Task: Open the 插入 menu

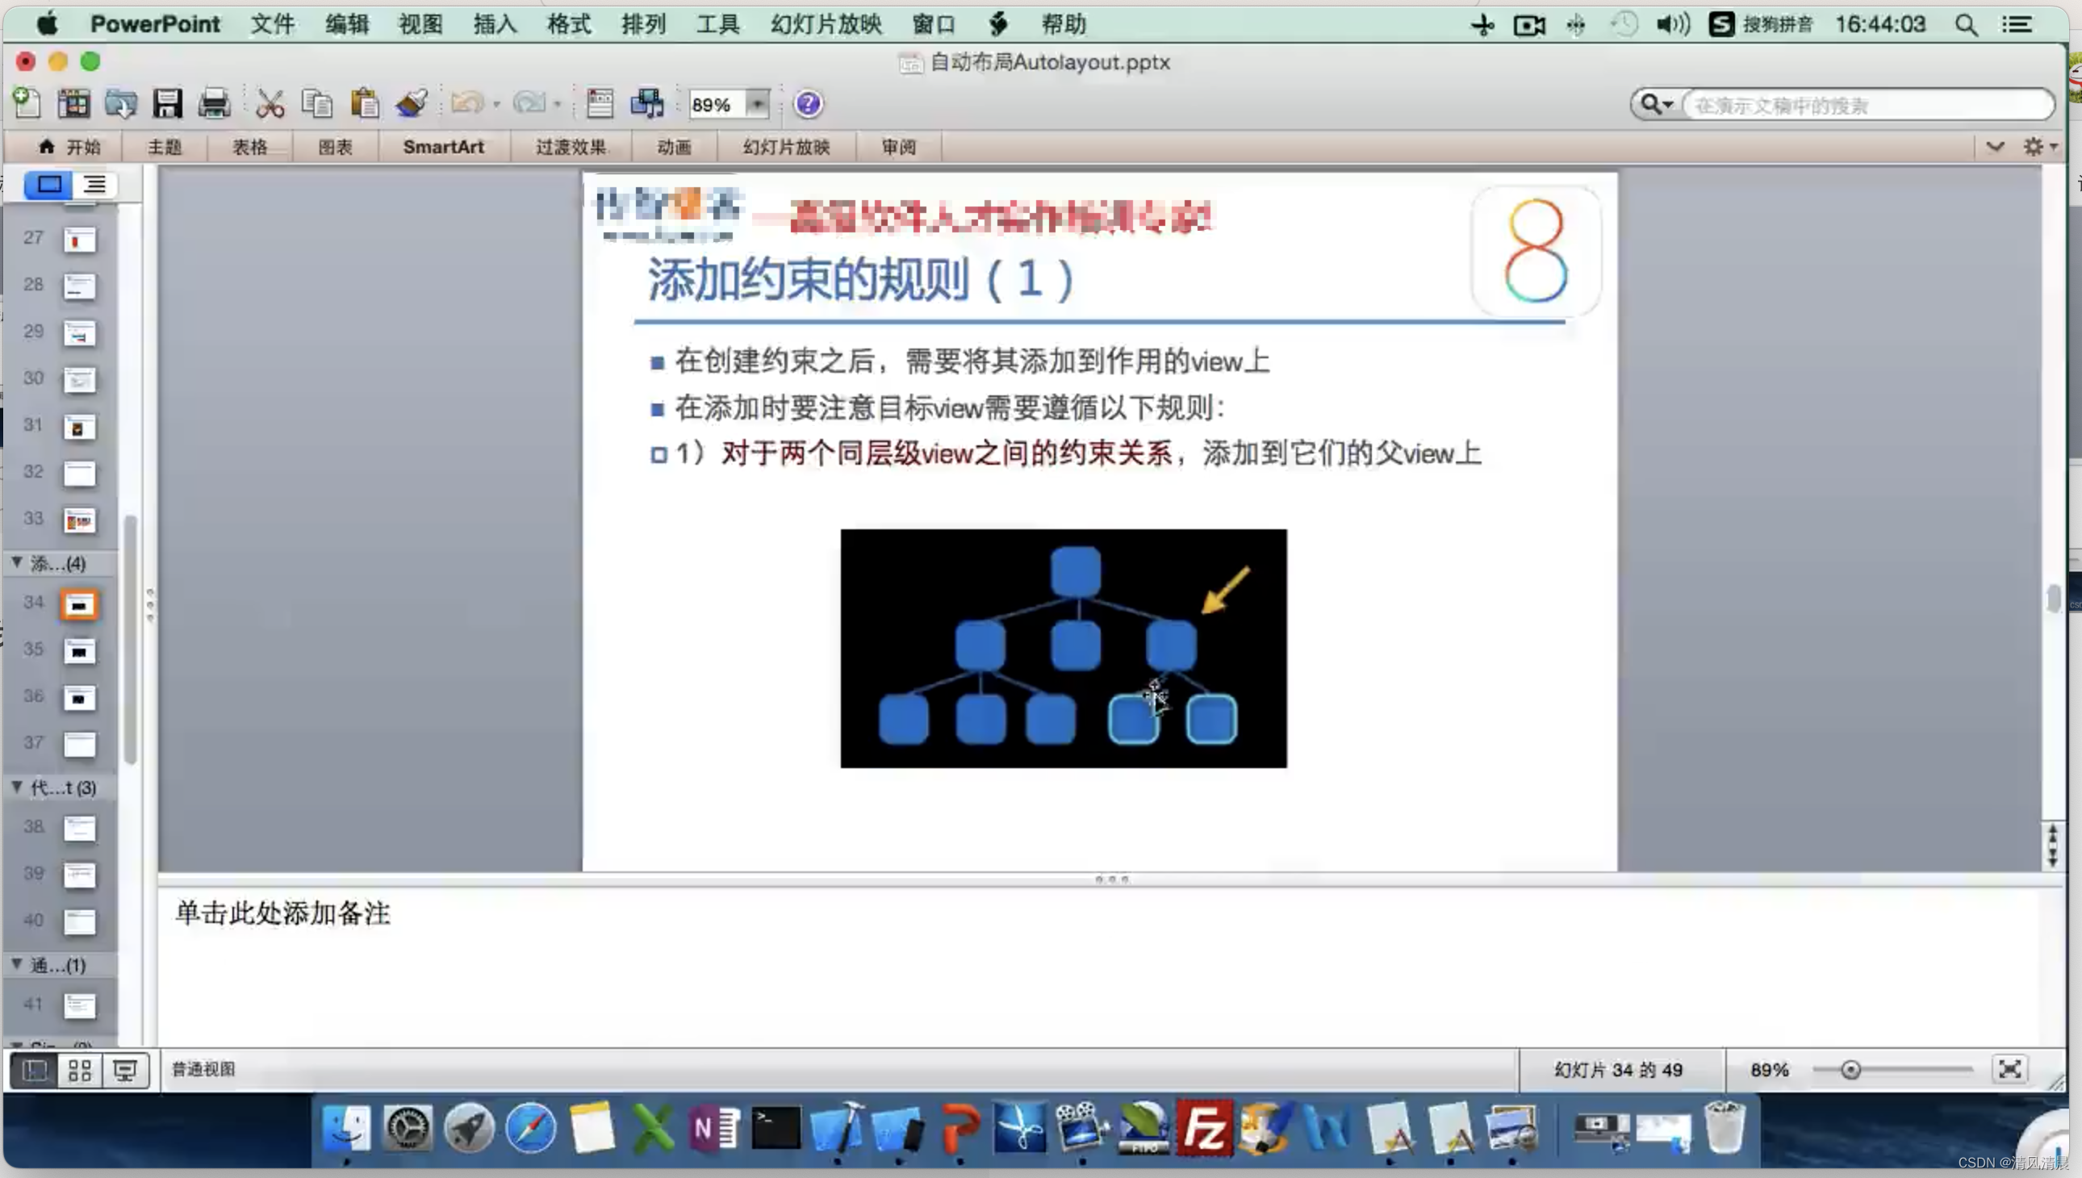Action: click(495, 24)
